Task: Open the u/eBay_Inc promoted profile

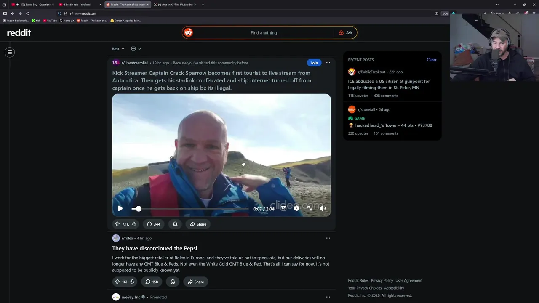Action: coord(131,297)
